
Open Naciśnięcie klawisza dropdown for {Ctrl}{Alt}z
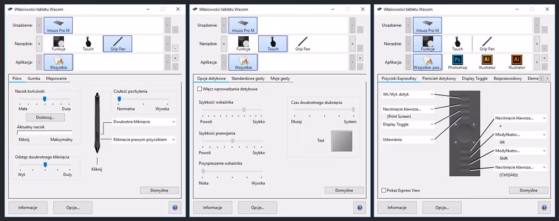[x=520, y=167]
